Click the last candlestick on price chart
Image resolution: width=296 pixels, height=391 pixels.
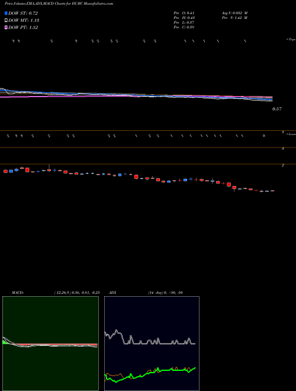[272, 191]
